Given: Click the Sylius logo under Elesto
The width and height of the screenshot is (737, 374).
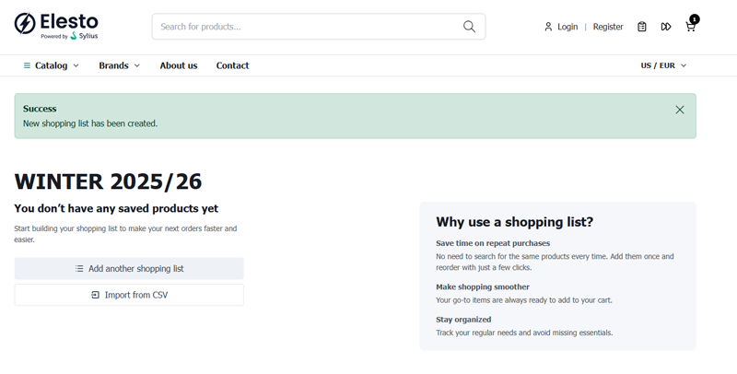Looking at the screenshot, I should [84, 37].
